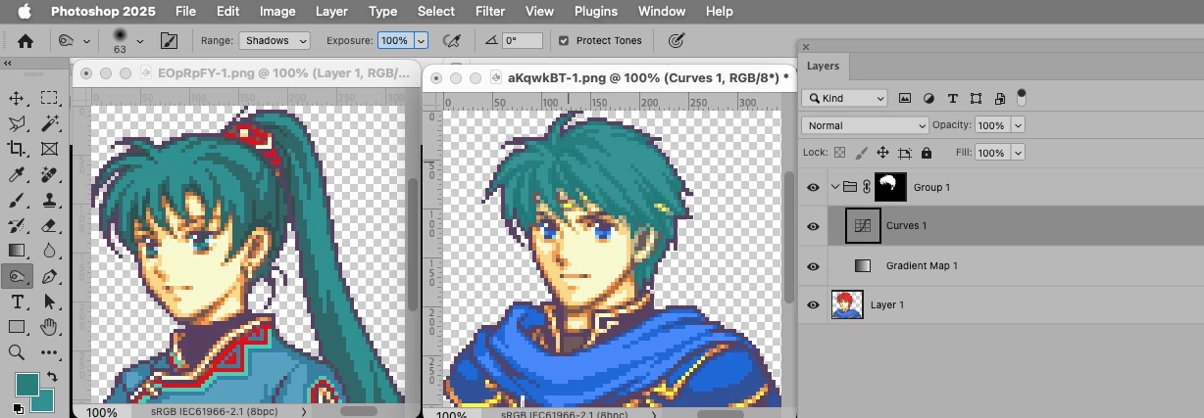Open the Opacity slider dropdown
Image resolution: width=1204 pixels, height=418 pixels.
click(x=1018, y=125)
